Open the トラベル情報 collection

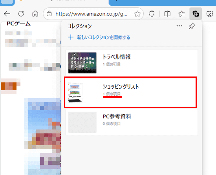pyautogui.click(x=132, y=63)
